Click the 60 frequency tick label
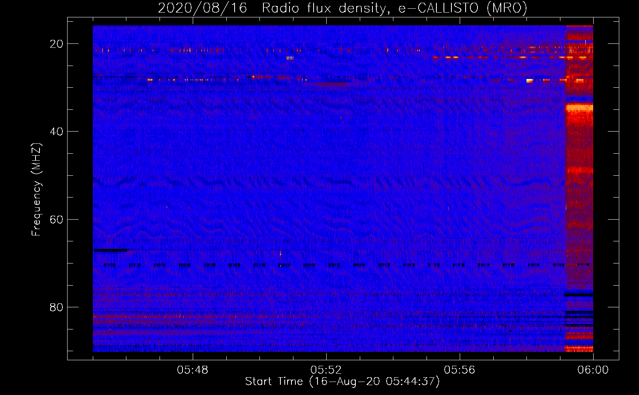 click(x=56, y=219)
